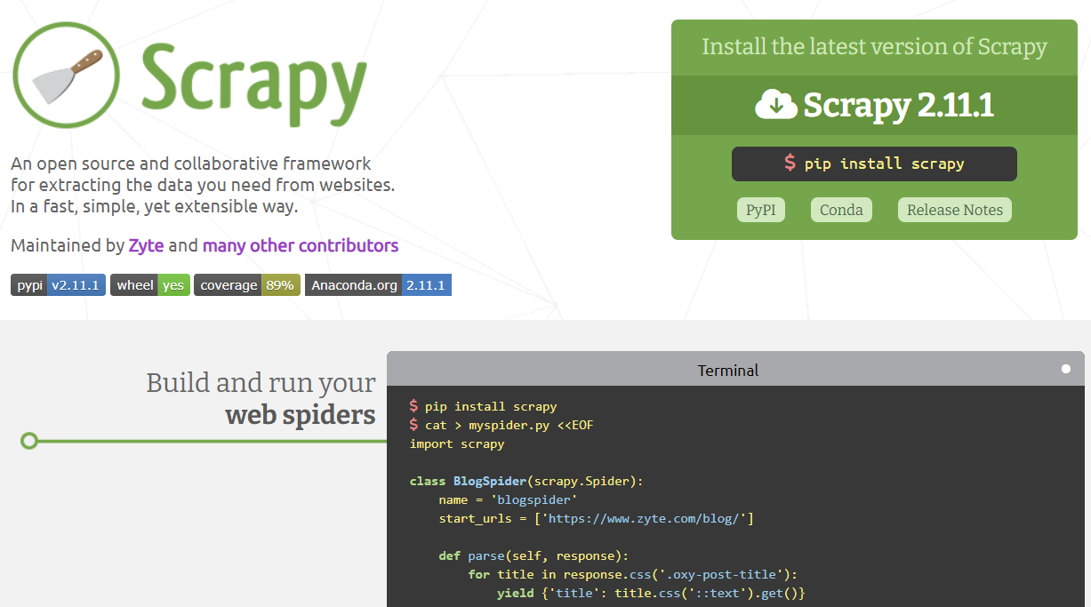Open the wheel yes badge
This screenshot has height=607, width=1091.
[149, 285]
